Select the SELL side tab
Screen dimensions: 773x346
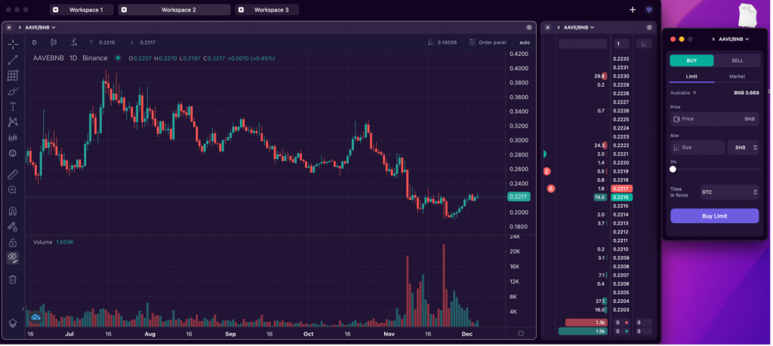coord(737,60)
